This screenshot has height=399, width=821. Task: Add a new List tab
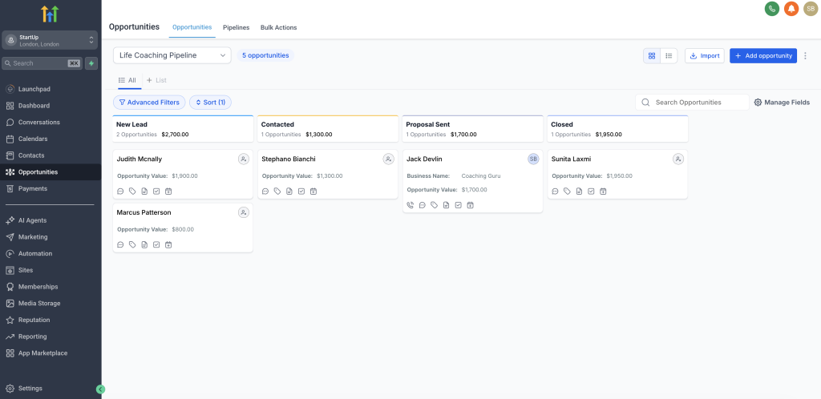pyautogui.click(x=156, y=81)
